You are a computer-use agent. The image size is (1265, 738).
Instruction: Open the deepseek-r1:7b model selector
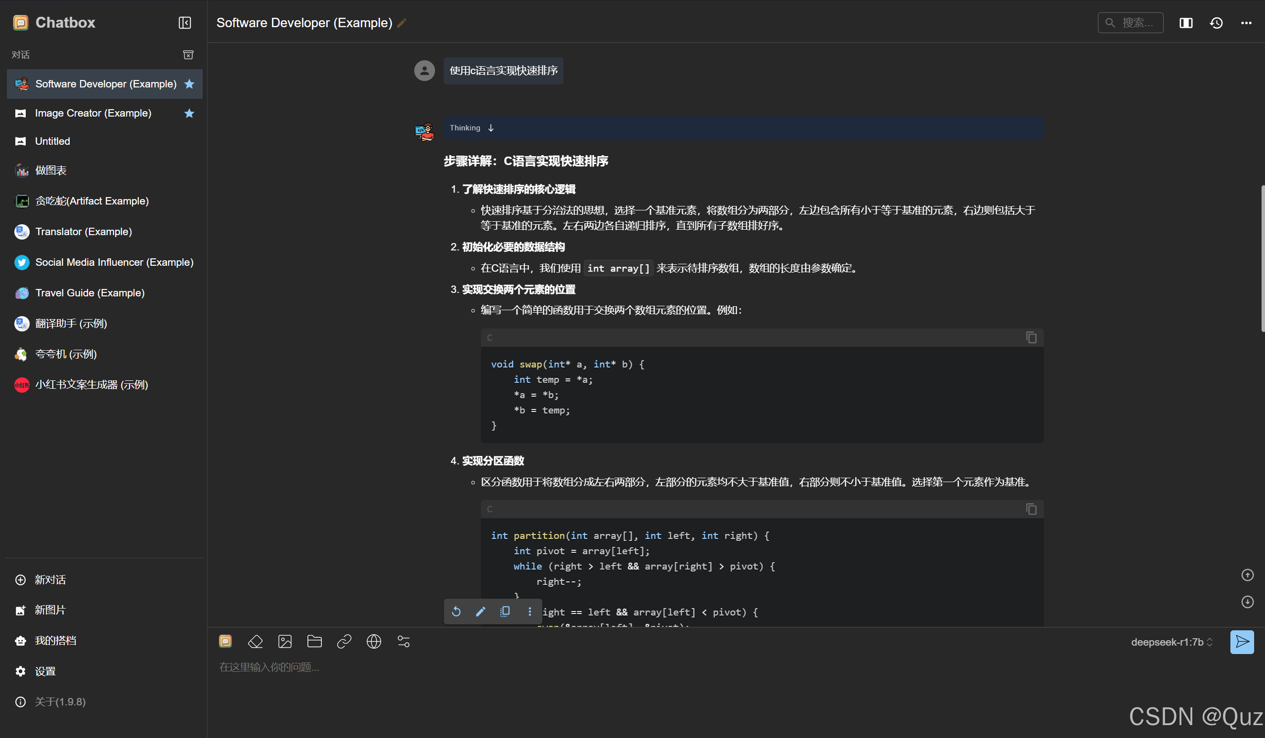[x=1172, y=642]
